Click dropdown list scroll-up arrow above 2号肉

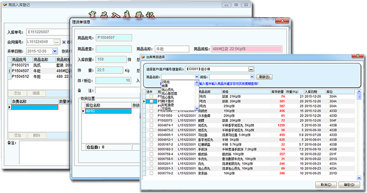tap(197, 83)
